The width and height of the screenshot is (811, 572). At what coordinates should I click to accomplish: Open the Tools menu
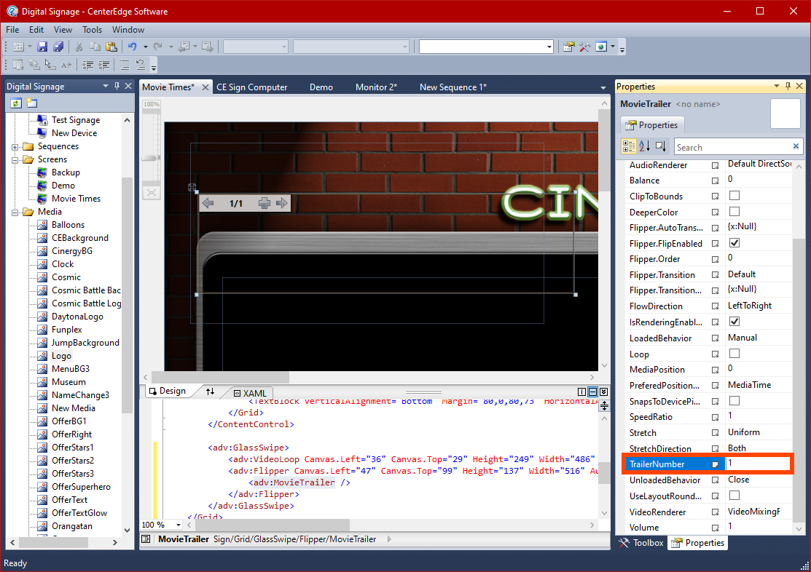(x=92, y=29)
